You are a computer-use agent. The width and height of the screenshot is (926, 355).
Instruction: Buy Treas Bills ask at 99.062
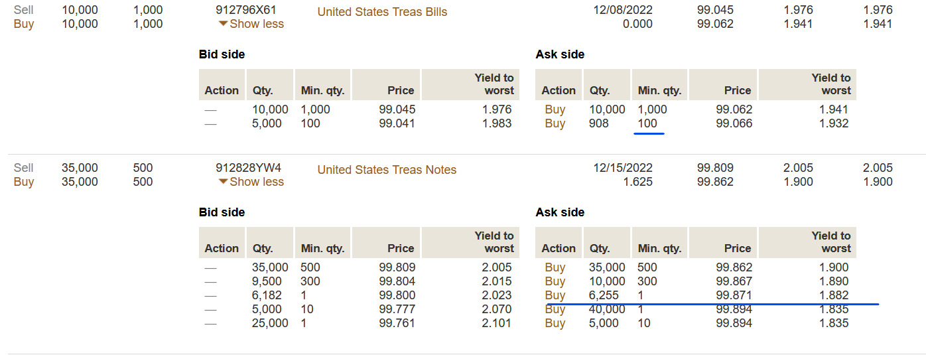pos(555,109)
